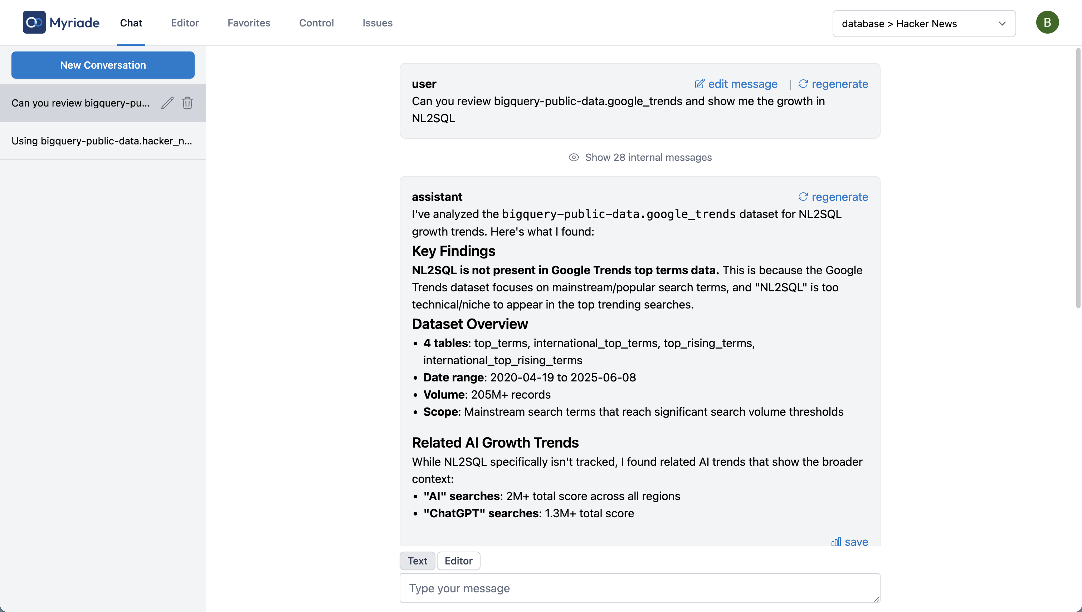Switch the input mode to Editor

(x=458, y=561)
